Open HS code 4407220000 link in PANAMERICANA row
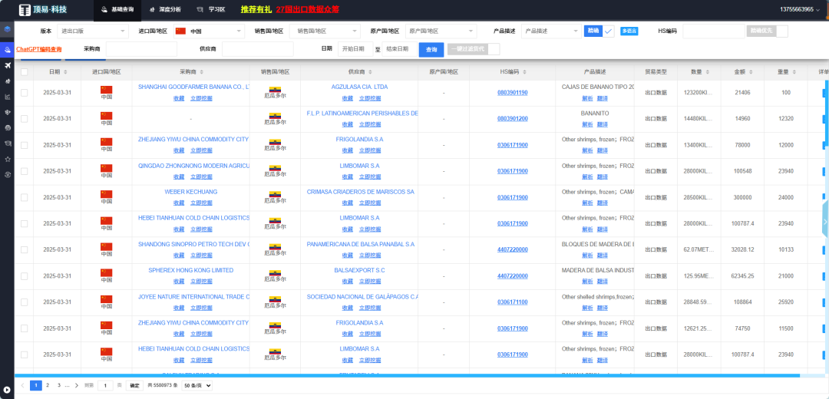 [512, 249]
